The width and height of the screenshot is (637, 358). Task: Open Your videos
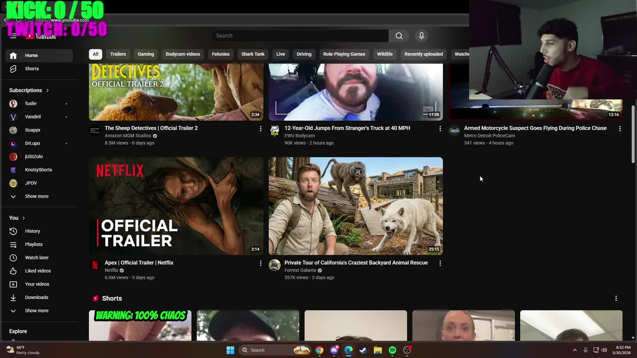tap(40, 284)
